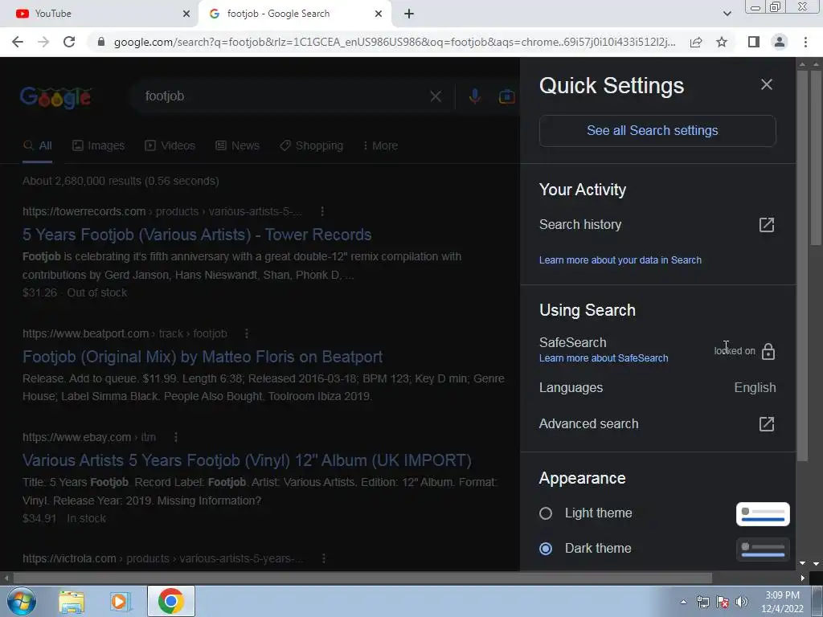Show hidden system tray icons
823x617 pixels.
683,602
